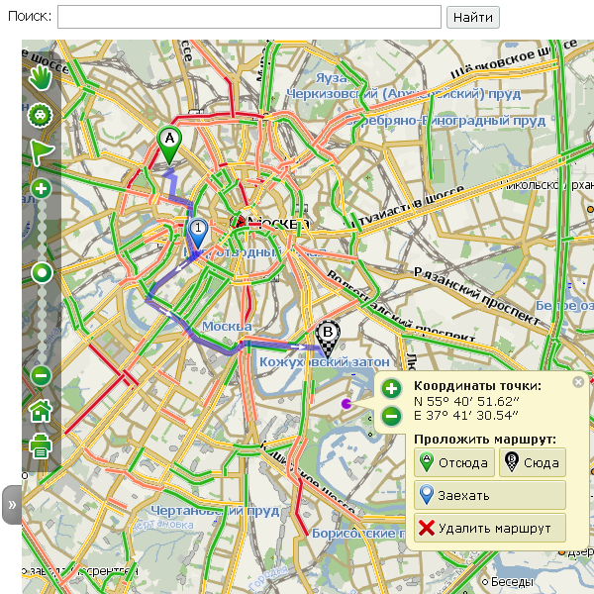Close the coordinates popup
The image size is (594, 594).
pyautogui.click(x=578, y=383)
